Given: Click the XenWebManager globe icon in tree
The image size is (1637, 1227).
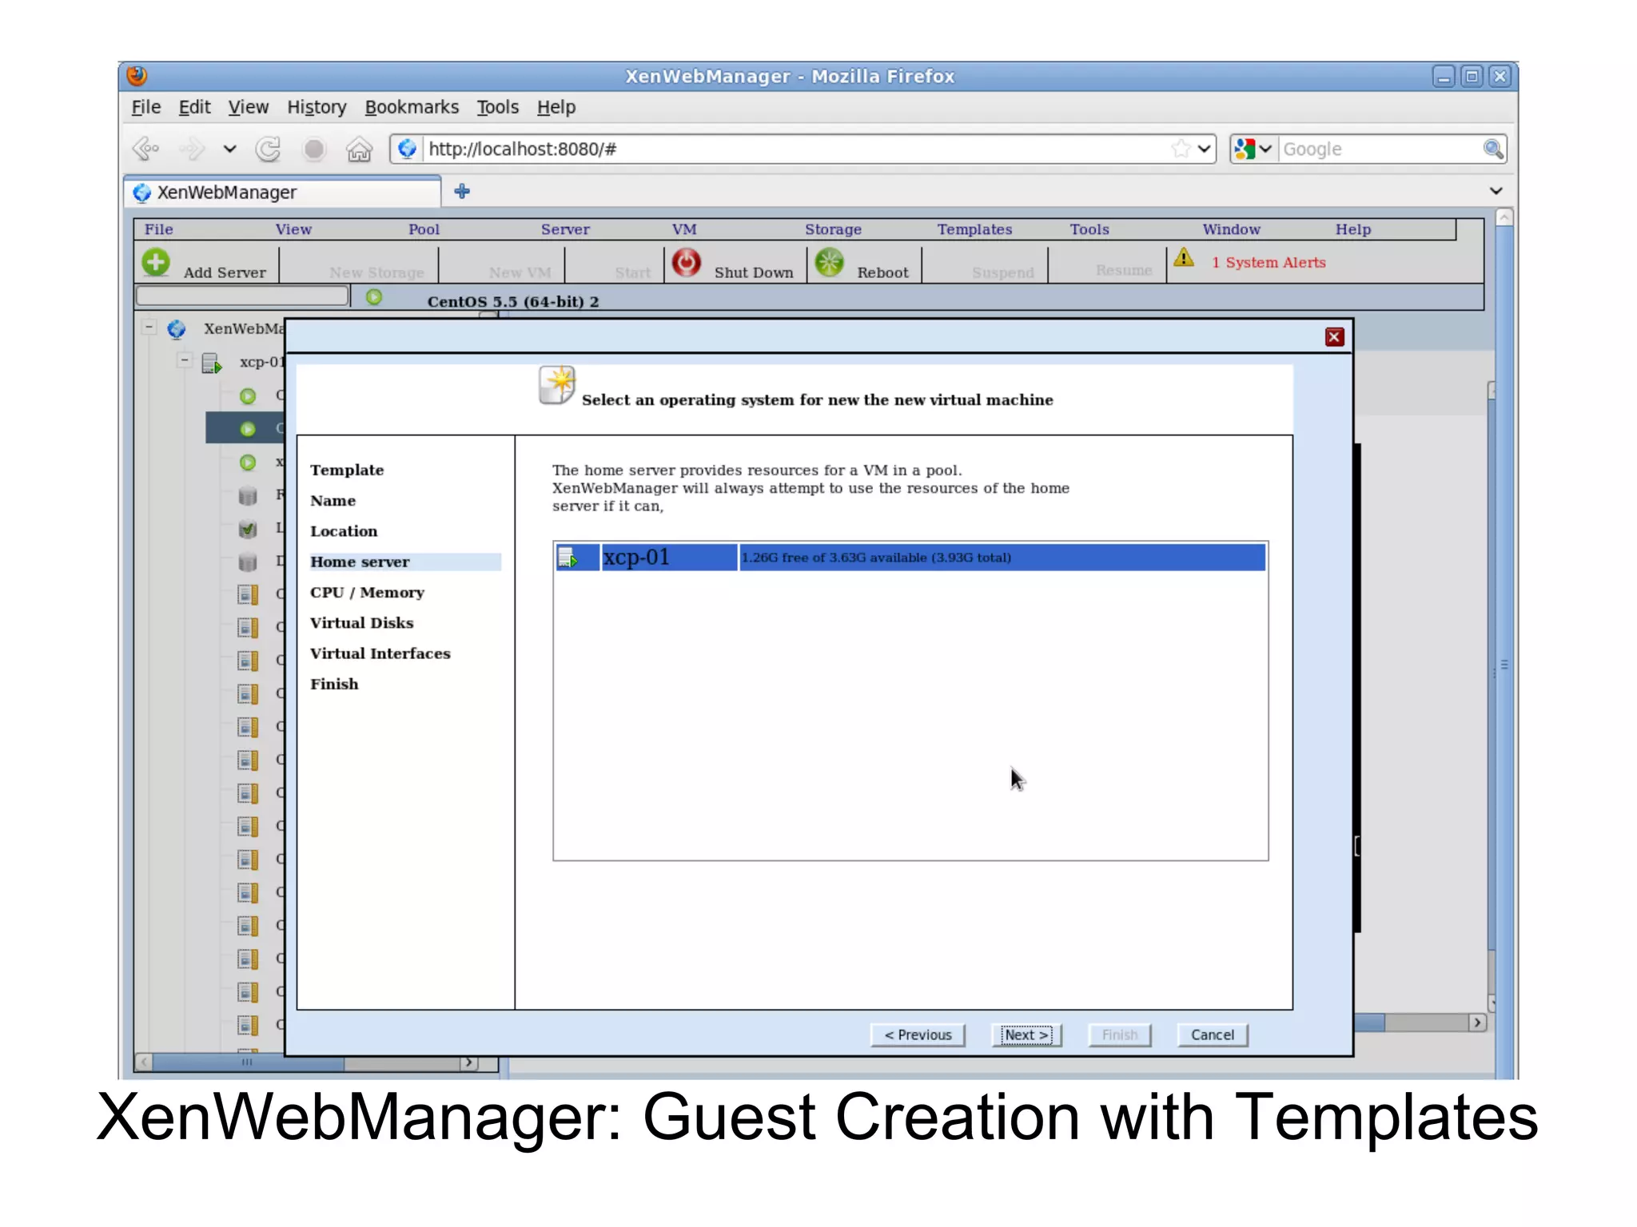Looking at the screenshot, I should pos(177,329).
